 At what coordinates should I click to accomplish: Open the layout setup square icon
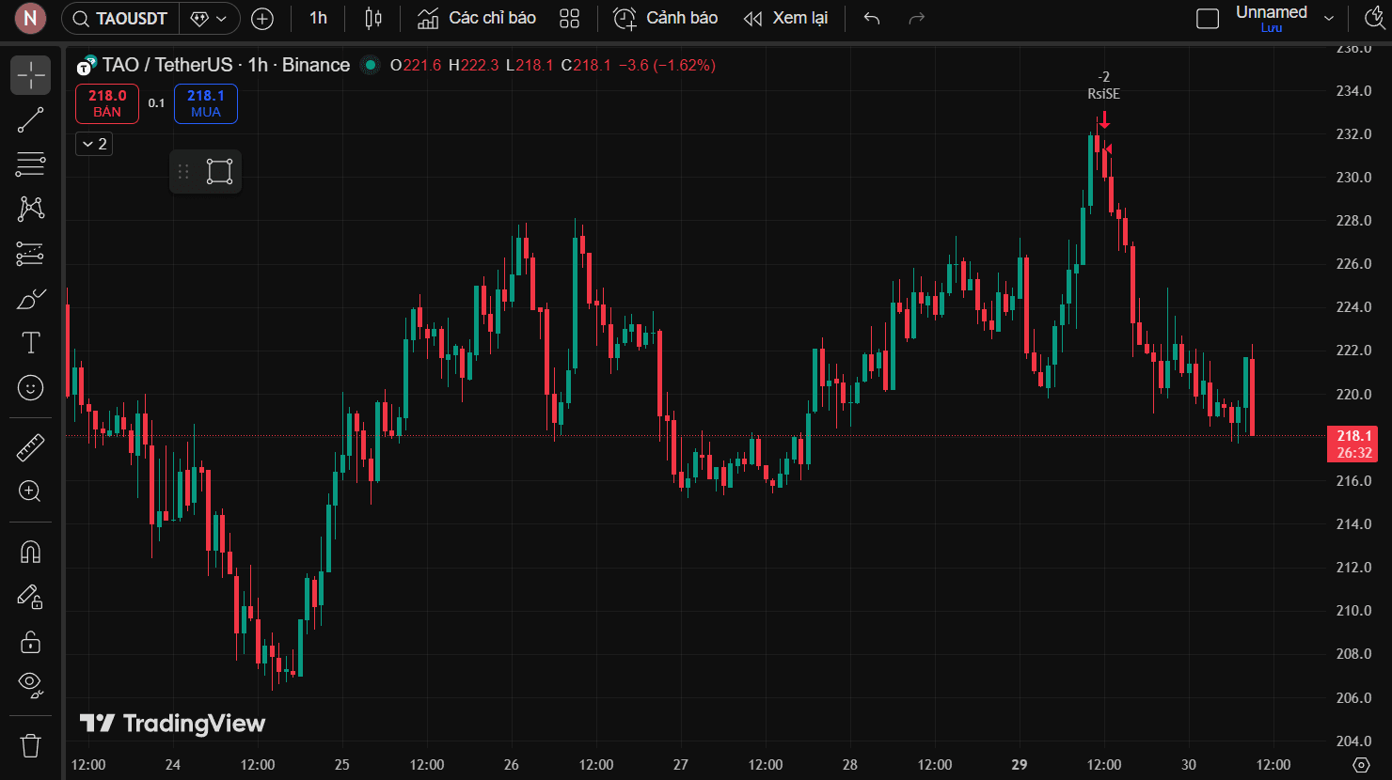pos(1208,18)
